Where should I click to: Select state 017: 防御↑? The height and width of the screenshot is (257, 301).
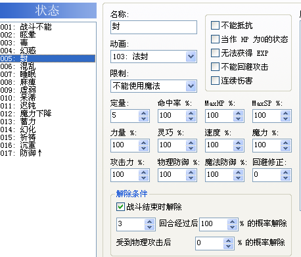(x=48, y=153)
